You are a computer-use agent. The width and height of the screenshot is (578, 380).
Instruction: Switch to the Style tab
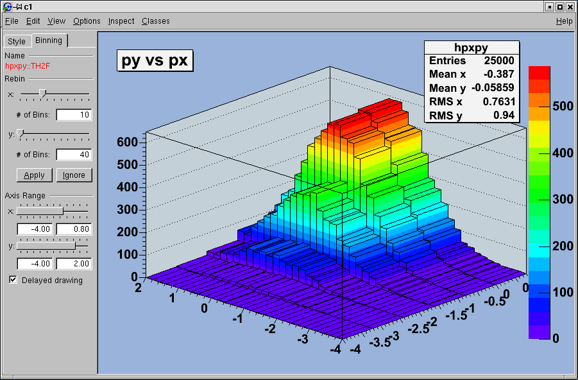tap(17, 41)
